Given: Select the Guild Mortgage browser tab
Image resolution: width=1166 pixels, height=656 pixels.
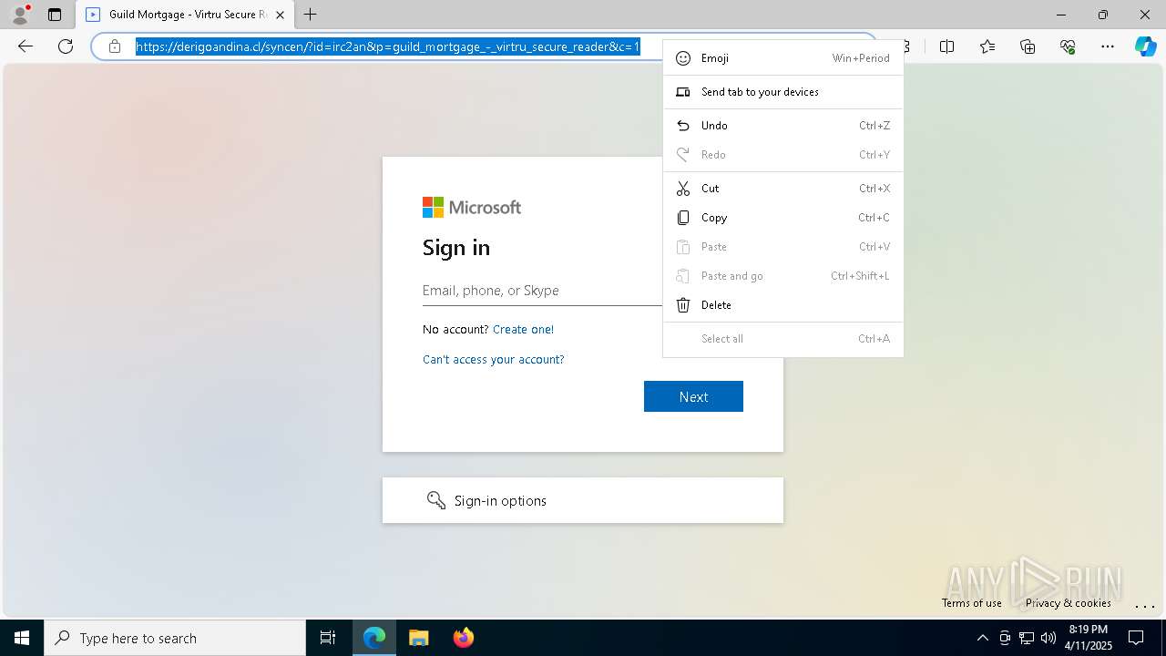Looking at the screenshot, I should (185, 15).
